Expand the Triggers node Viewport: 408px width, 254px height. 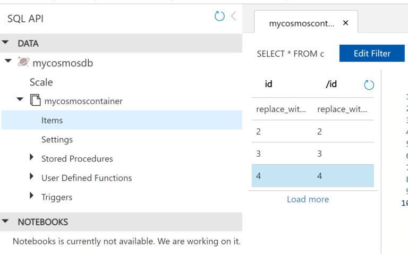point(31,196)
